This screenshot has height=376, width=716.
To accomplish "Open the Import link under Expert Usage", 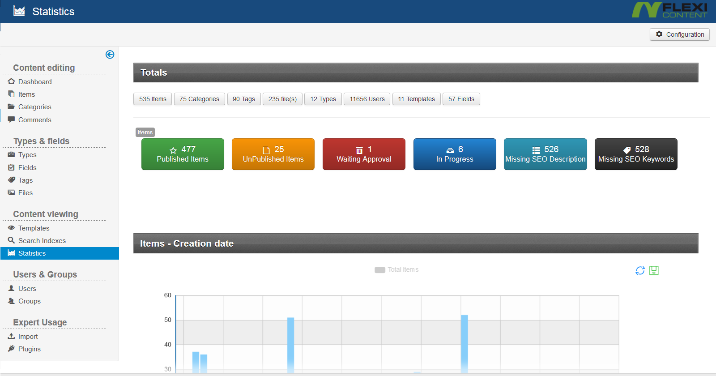I will pos(28,336).
